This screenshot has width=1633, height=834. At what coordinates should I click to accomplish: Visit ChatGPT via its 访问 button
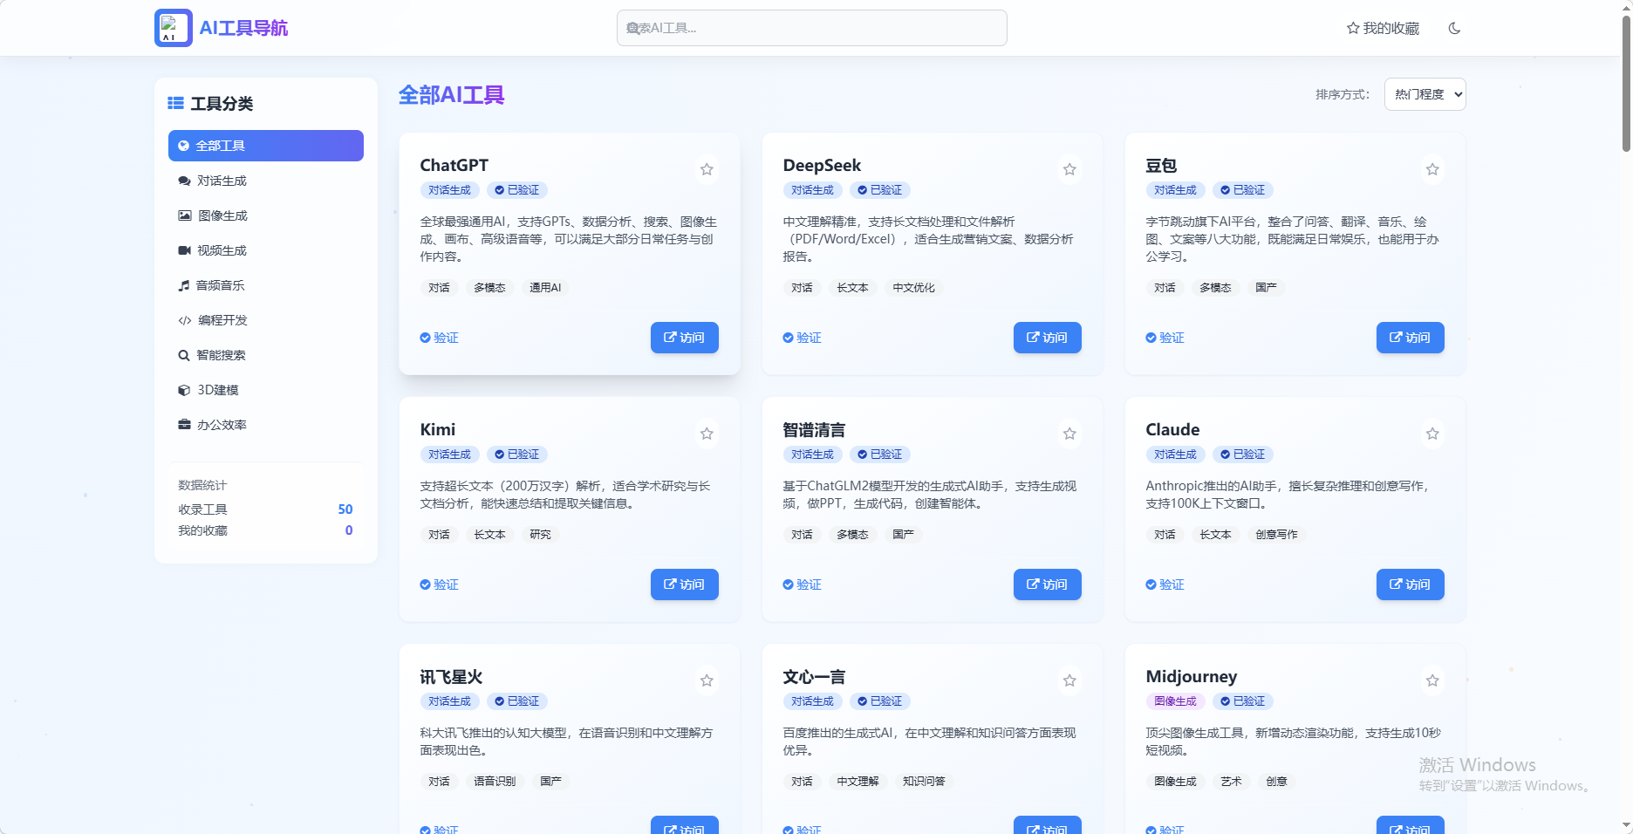point(684,338)
